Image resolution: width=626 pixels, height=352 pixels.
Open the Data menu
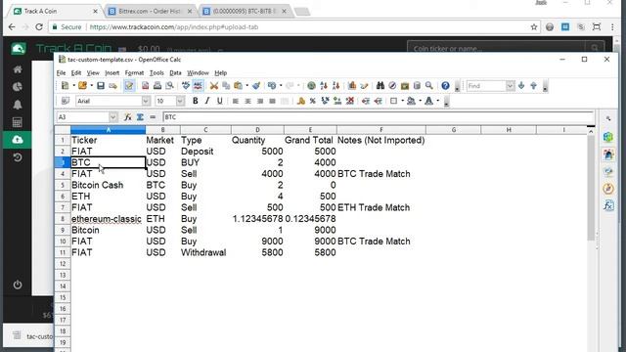point(175,73)
